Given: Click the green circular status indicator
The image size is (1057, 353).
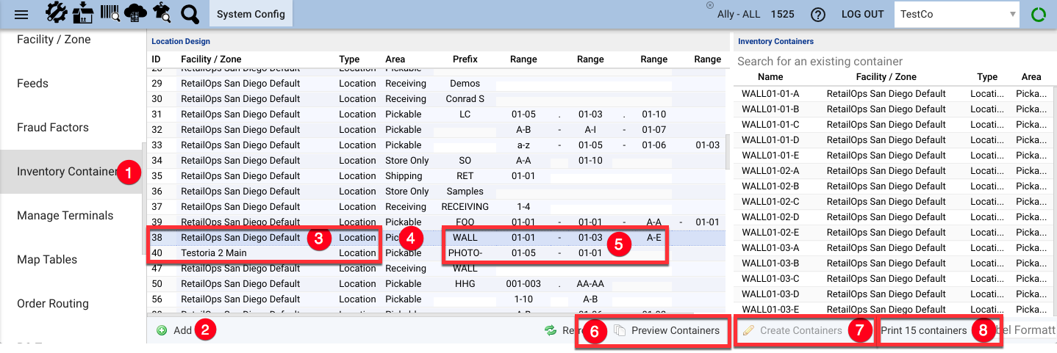Looking at the screenshot, I should pos(1038,15).
